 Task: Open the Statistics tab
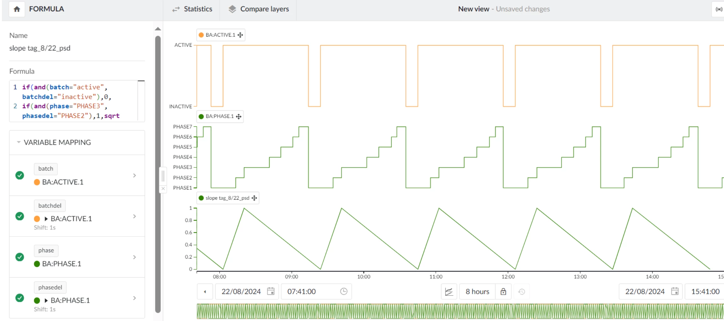coord(192,9)
